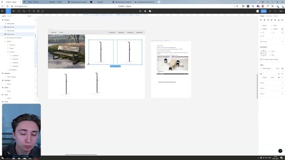Click the Align bottom icon
This screenshot has height=160, width=285.
279,20
